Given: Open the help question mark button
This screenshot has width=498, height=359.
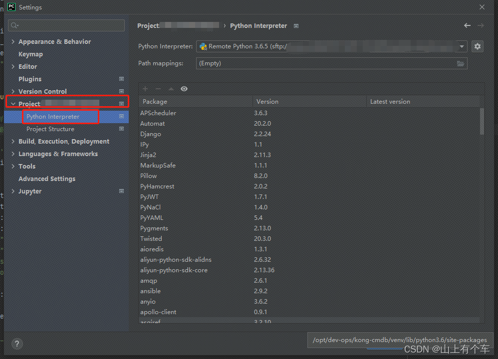Looking at the screenshot, I should point(17,344).
